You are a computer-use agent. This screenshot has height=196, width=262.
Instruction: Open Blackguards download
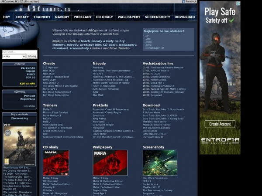150,131
